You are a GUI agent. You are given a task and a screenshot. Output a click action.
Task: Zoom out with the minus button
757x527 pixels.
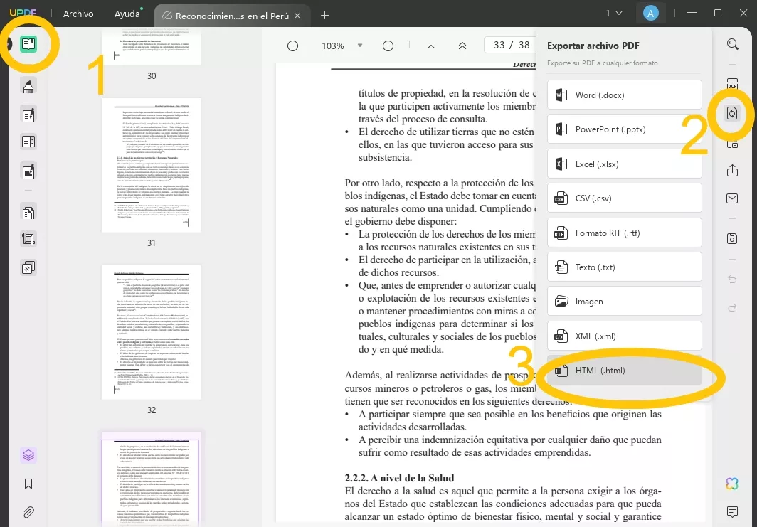tap(292, 46)
